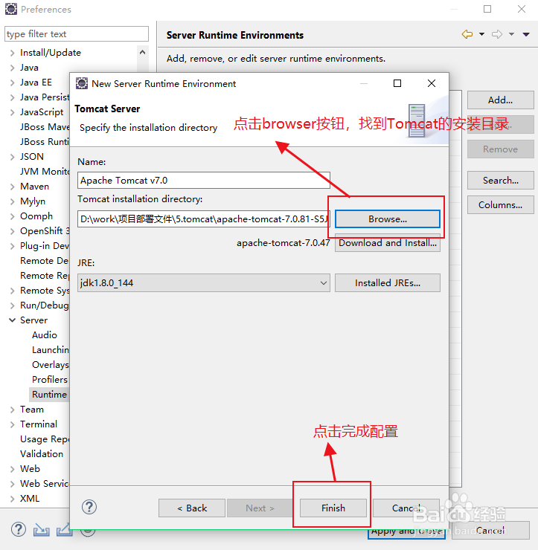Click the help icon in Preferences window
Viewport: 538px width, 550px height.
tap(19, 529)
